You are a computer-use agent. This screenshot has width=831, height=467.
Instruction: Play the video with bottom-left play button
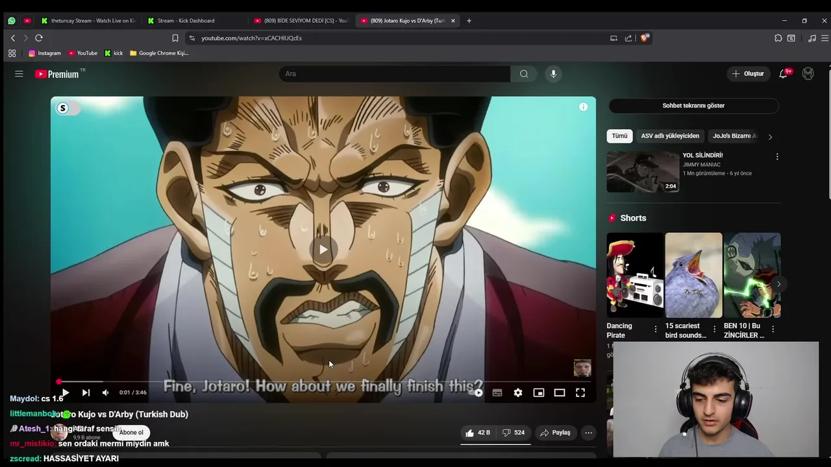pos(65,392)
